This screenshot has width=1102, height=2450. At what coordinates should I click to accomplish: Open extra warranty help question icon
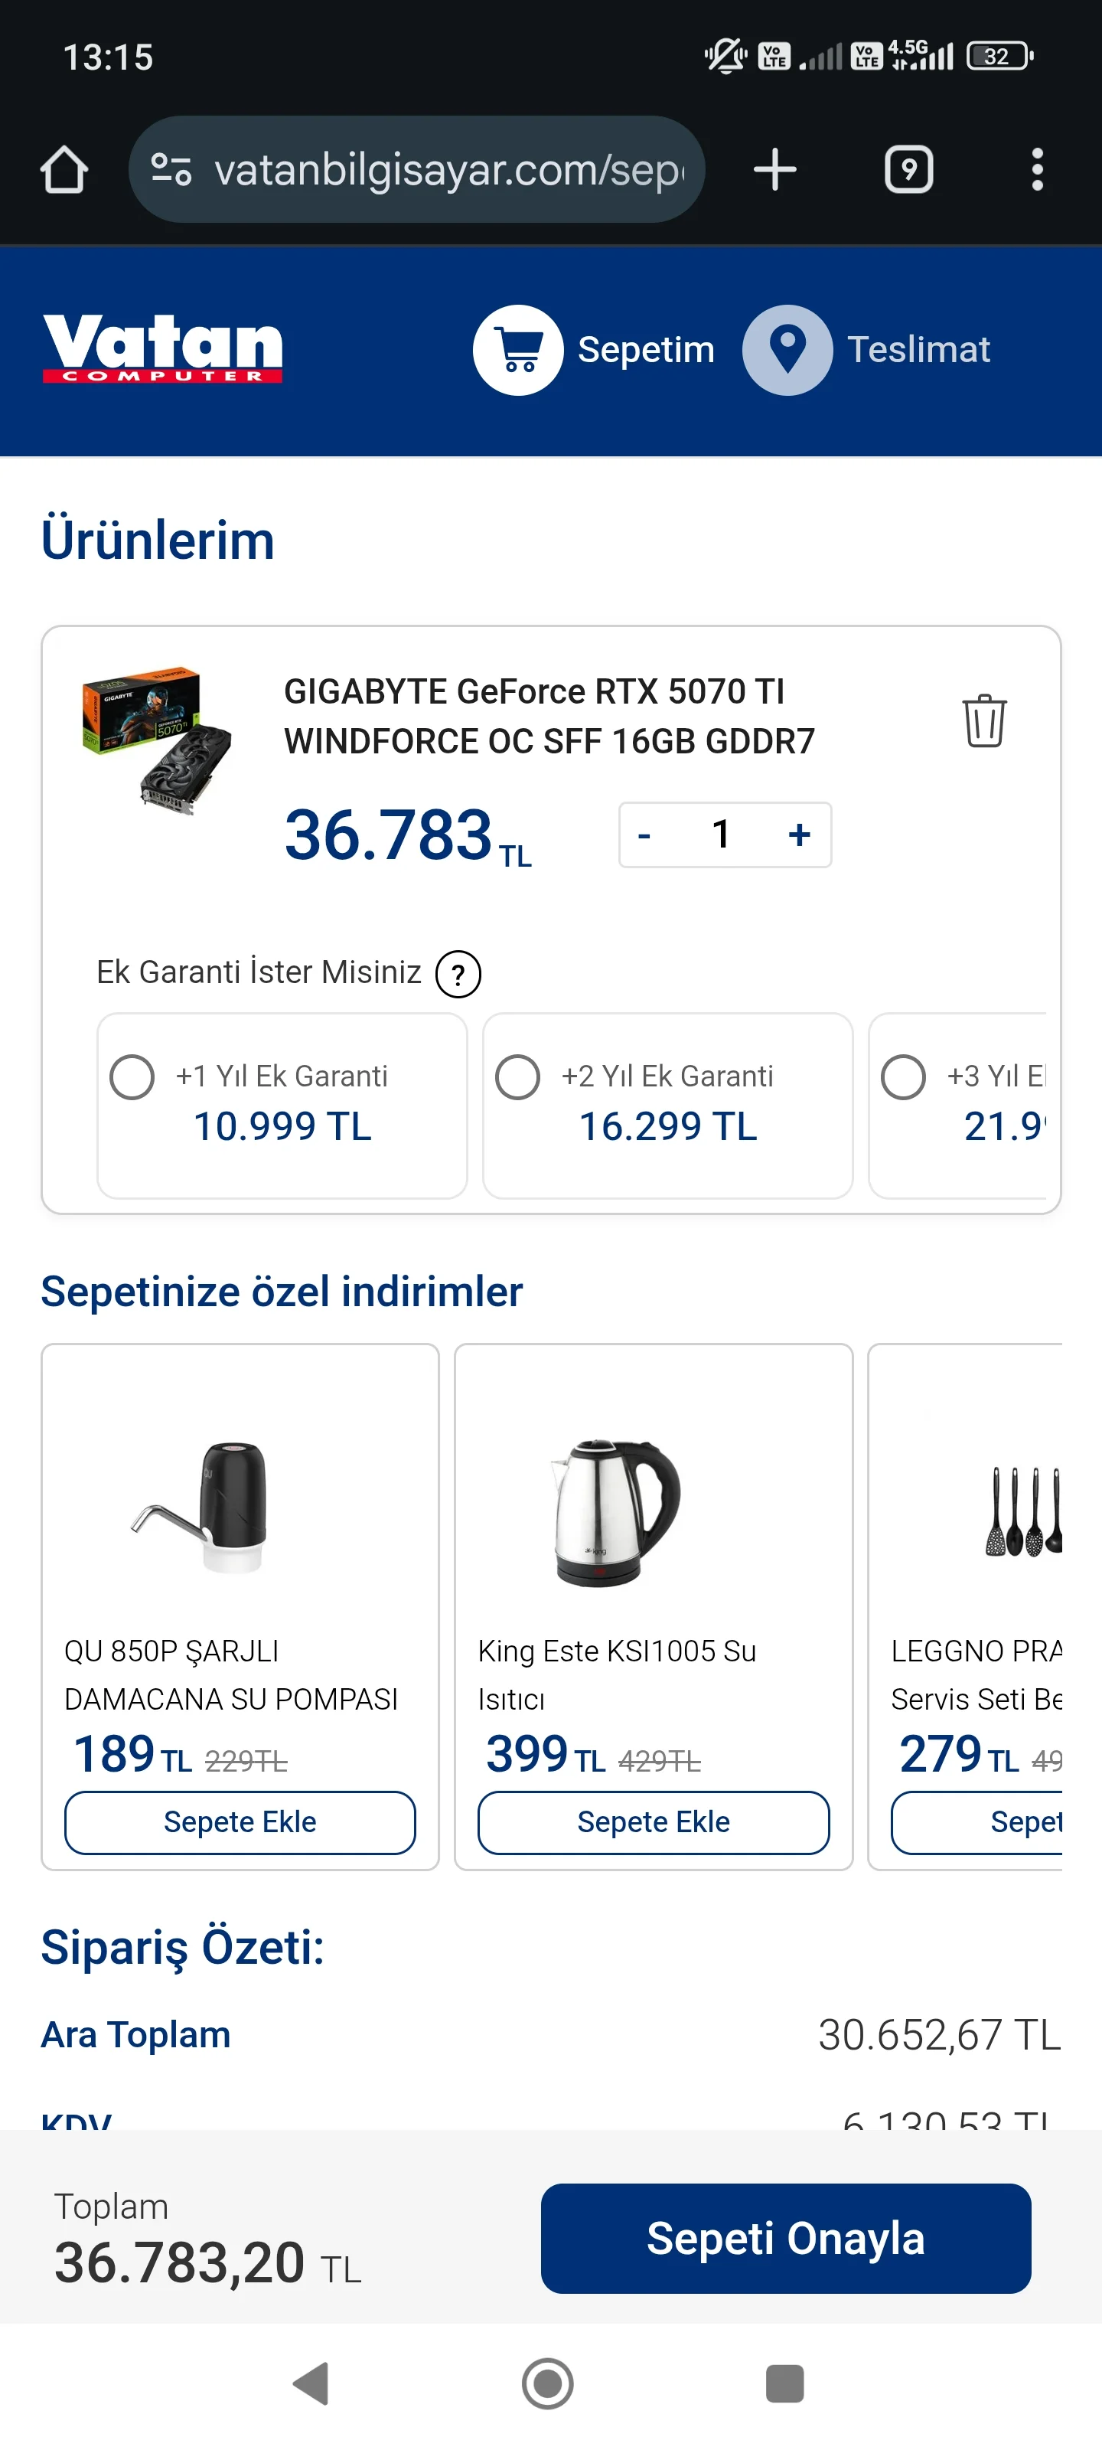tap(458, 974)
